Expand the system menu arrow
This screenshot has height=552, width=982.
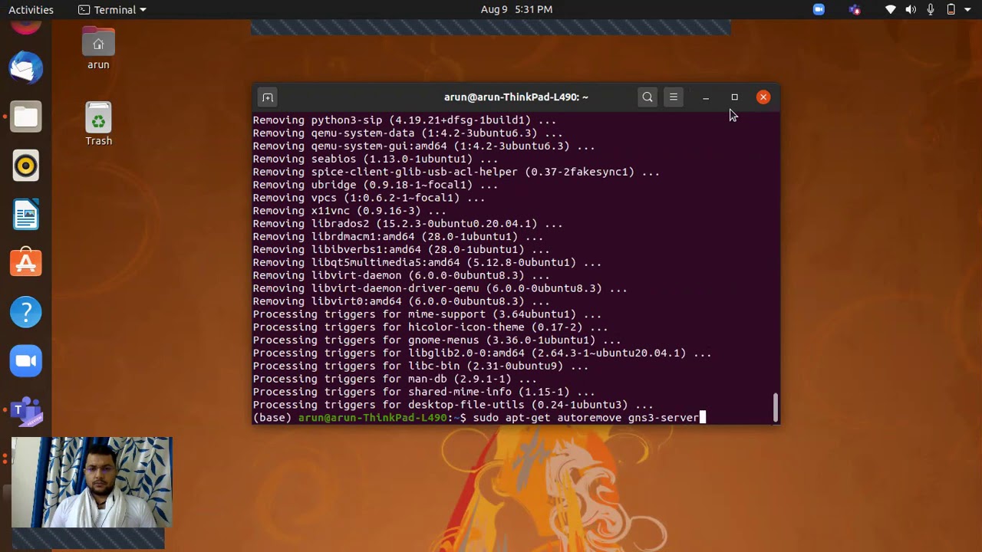969,10
